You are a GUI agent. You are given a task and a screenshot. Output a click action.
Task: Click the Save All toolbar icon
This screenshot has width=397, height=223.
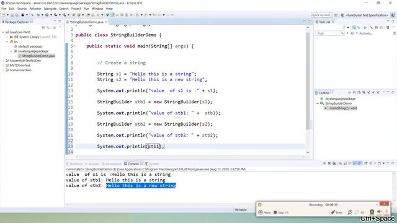17,15
